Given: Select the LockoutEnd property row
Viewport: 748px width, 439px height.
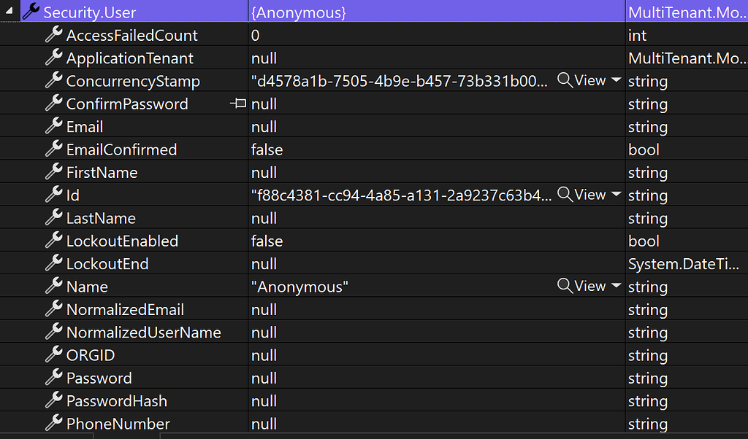Looking at the screenshot, I should tap(107, 264).
